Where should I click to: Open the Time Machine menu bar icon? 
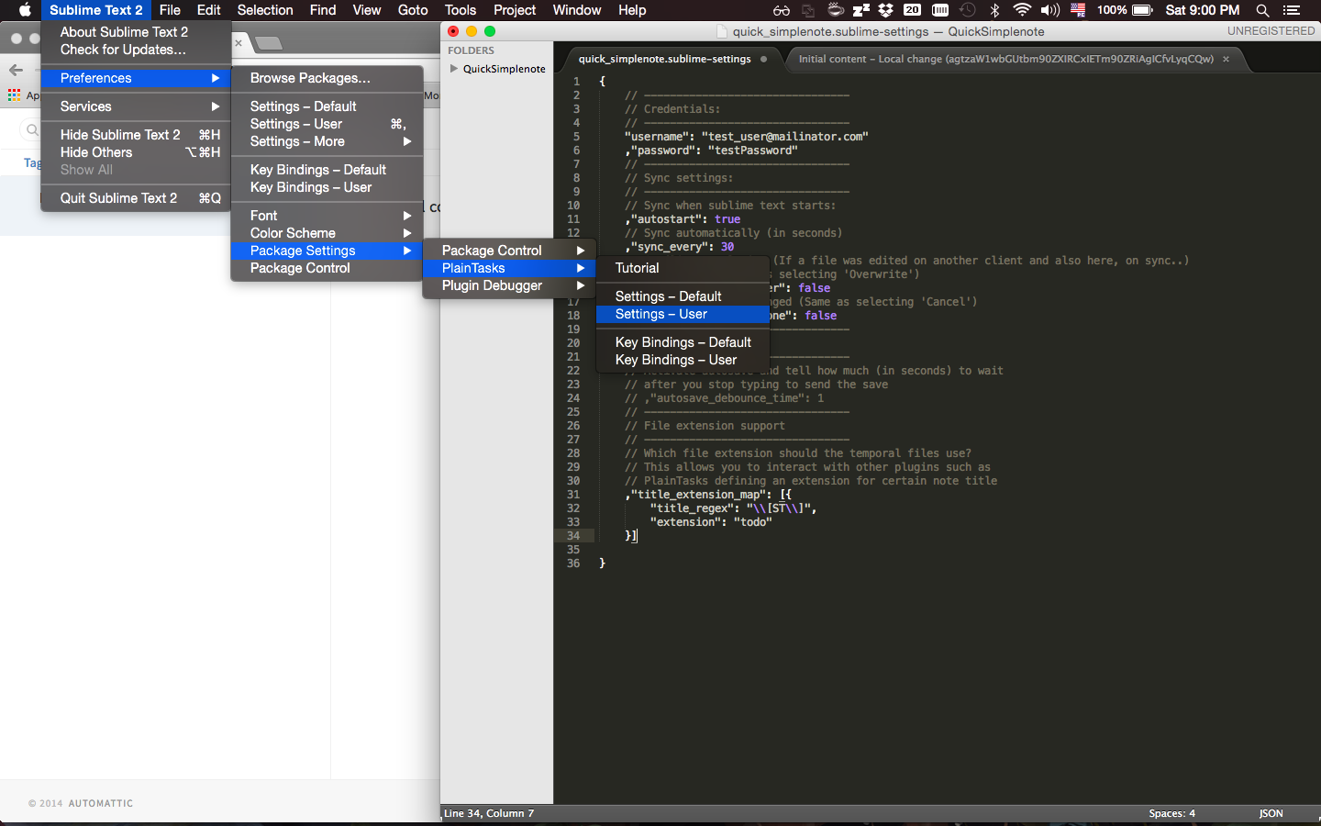(x=968, y=10)
